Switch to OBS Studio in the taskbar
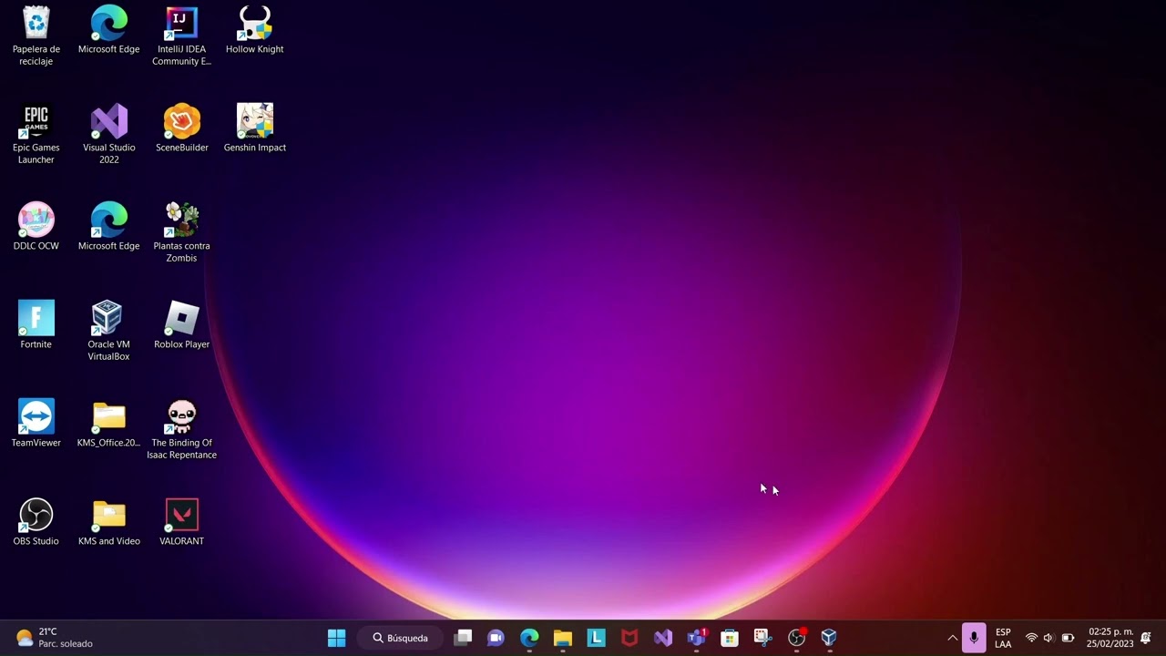1166x656 pixels. [797, 638]
